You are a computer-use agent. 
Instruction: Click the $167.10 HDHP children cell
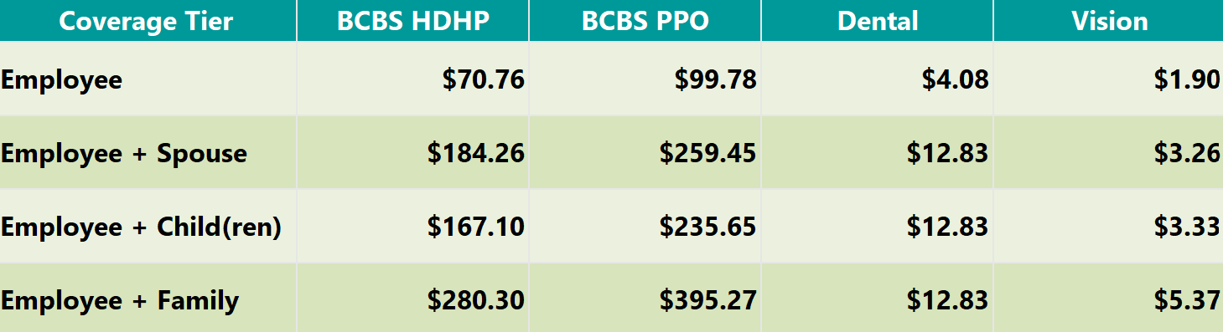[413, 227]
